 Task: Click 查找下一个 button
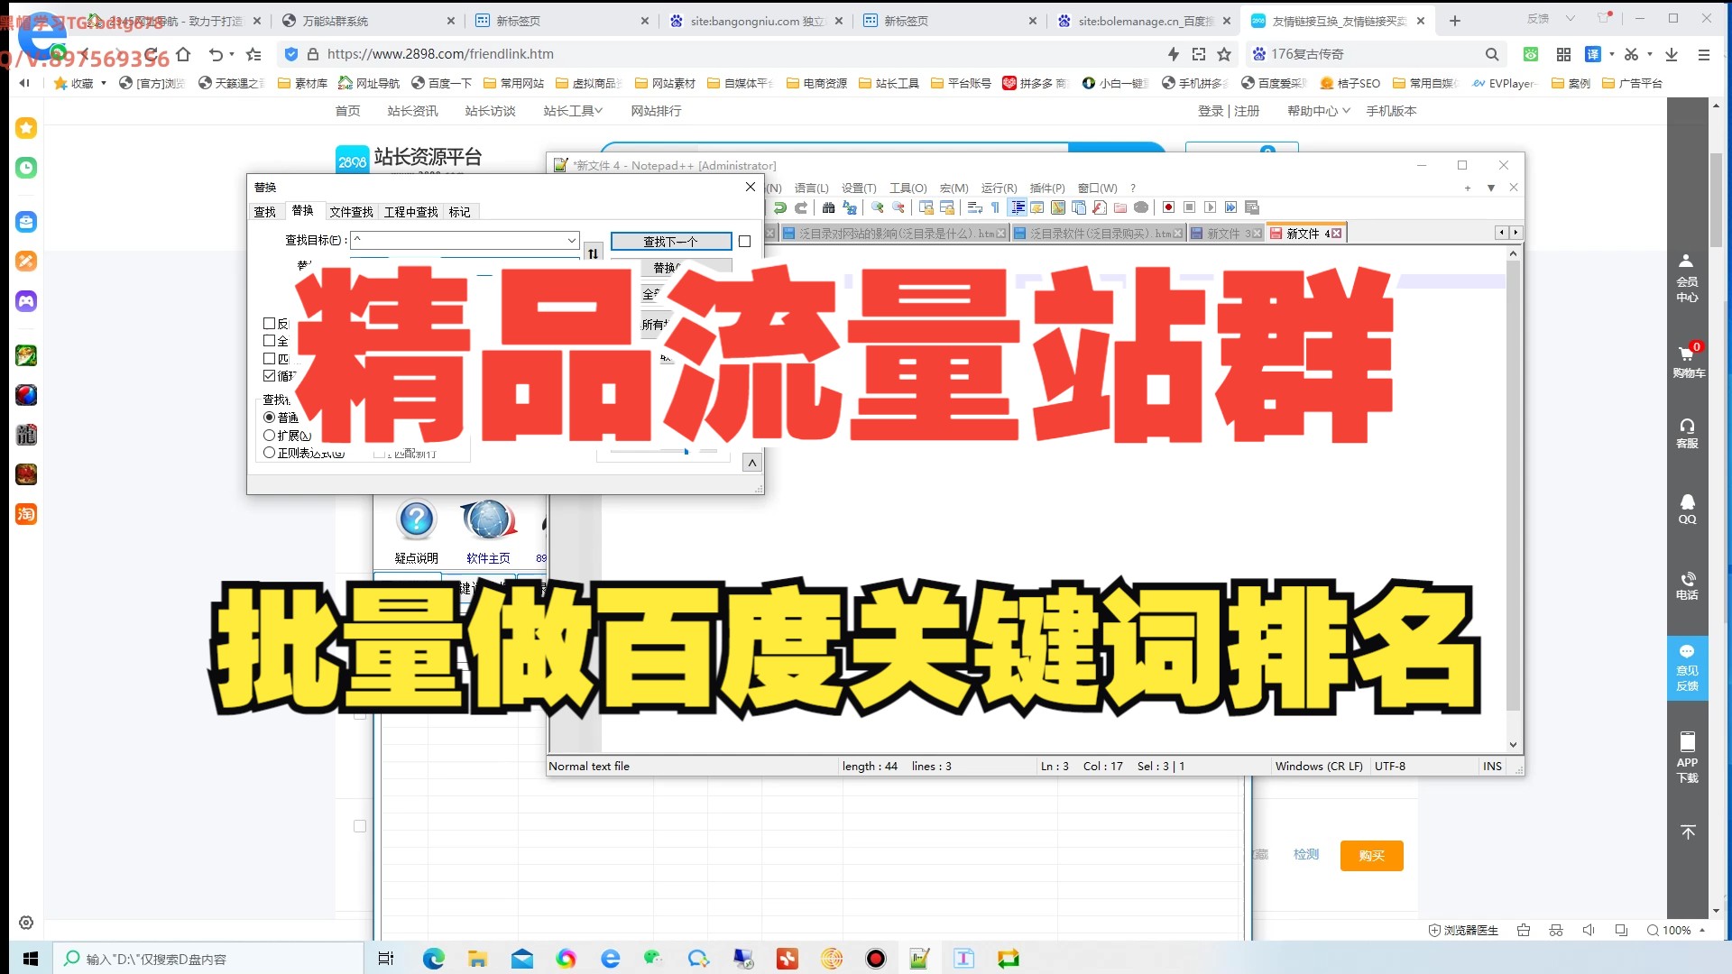coord(671,241)
